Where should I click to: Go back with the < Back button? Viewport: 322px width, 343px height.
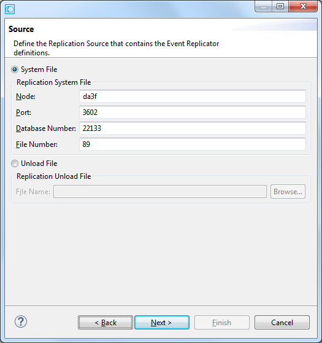105,323
